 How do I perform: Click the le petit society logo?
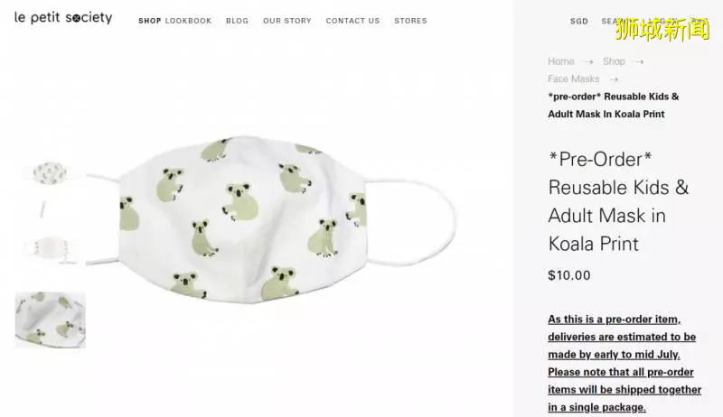[63, 18]
